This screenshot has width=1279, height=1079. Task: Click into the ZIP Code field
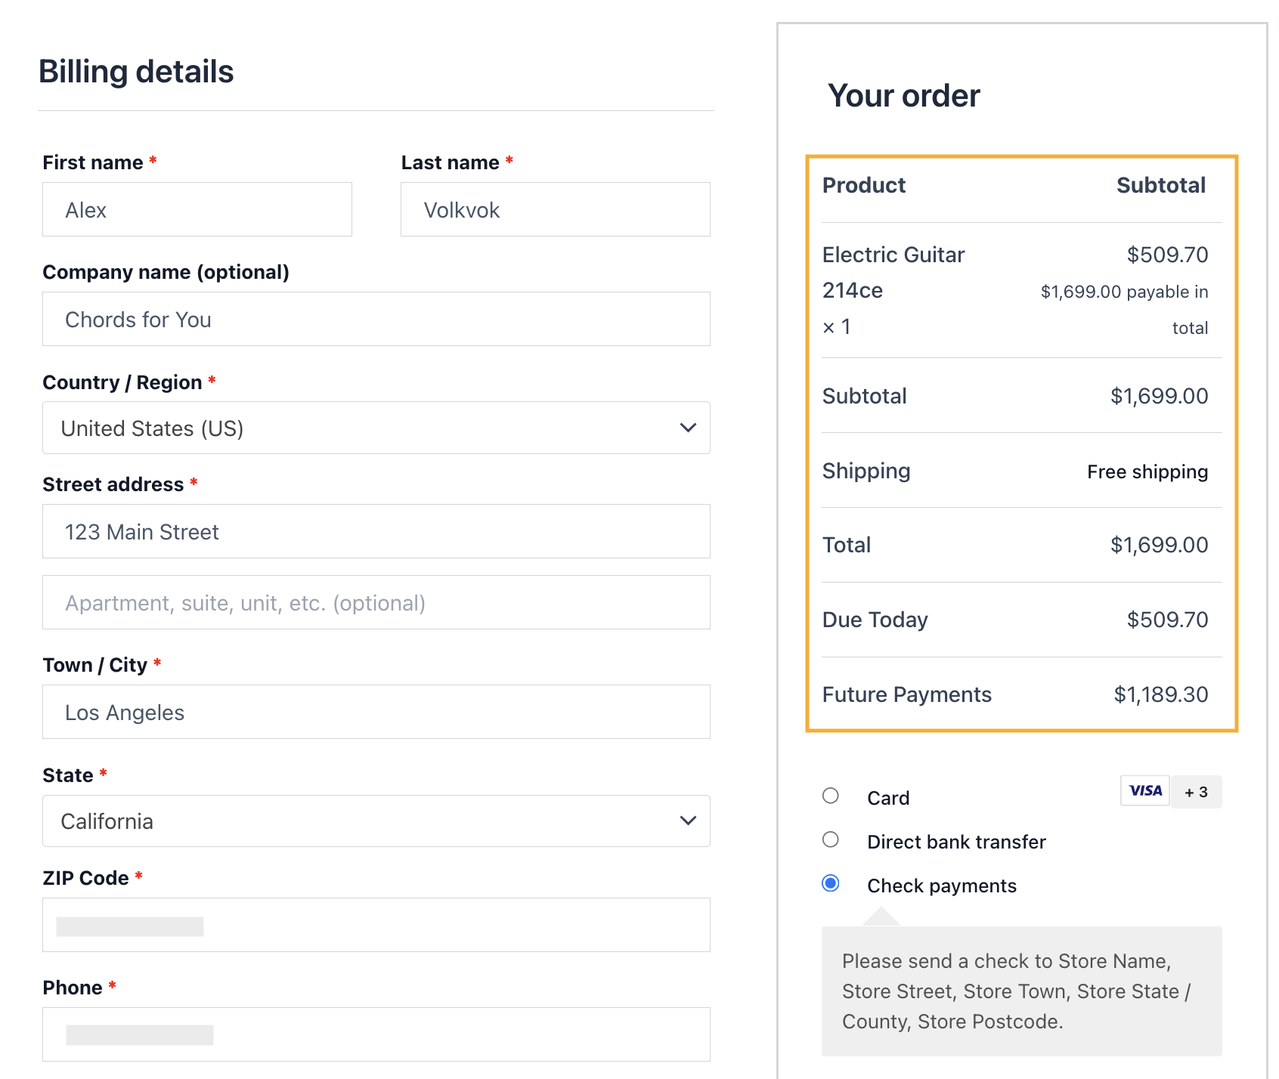[376, 925]
